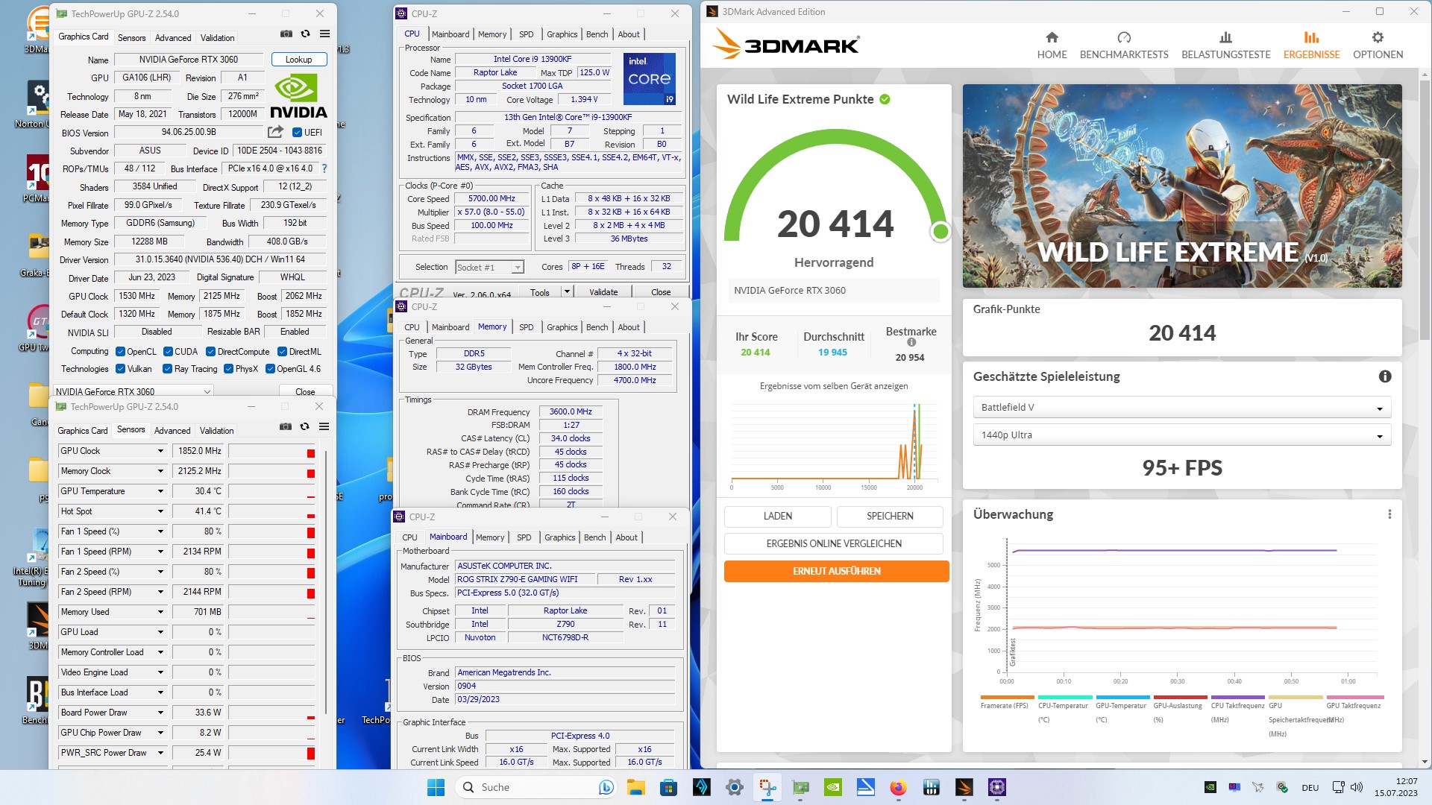Click the Bus Interface question mark icon
The height and width of the screenshot is (805, 1432).
[324, 168]
